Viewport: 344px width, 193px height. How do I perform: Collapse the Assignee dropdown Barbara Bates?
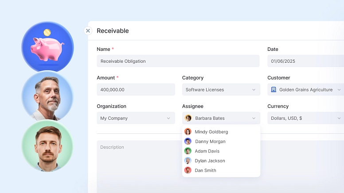(x=221, y=118)
